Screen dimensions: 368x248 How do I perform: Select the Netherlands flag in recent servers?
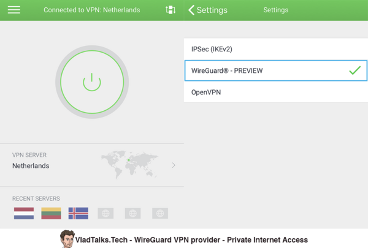tap(24, 213)
